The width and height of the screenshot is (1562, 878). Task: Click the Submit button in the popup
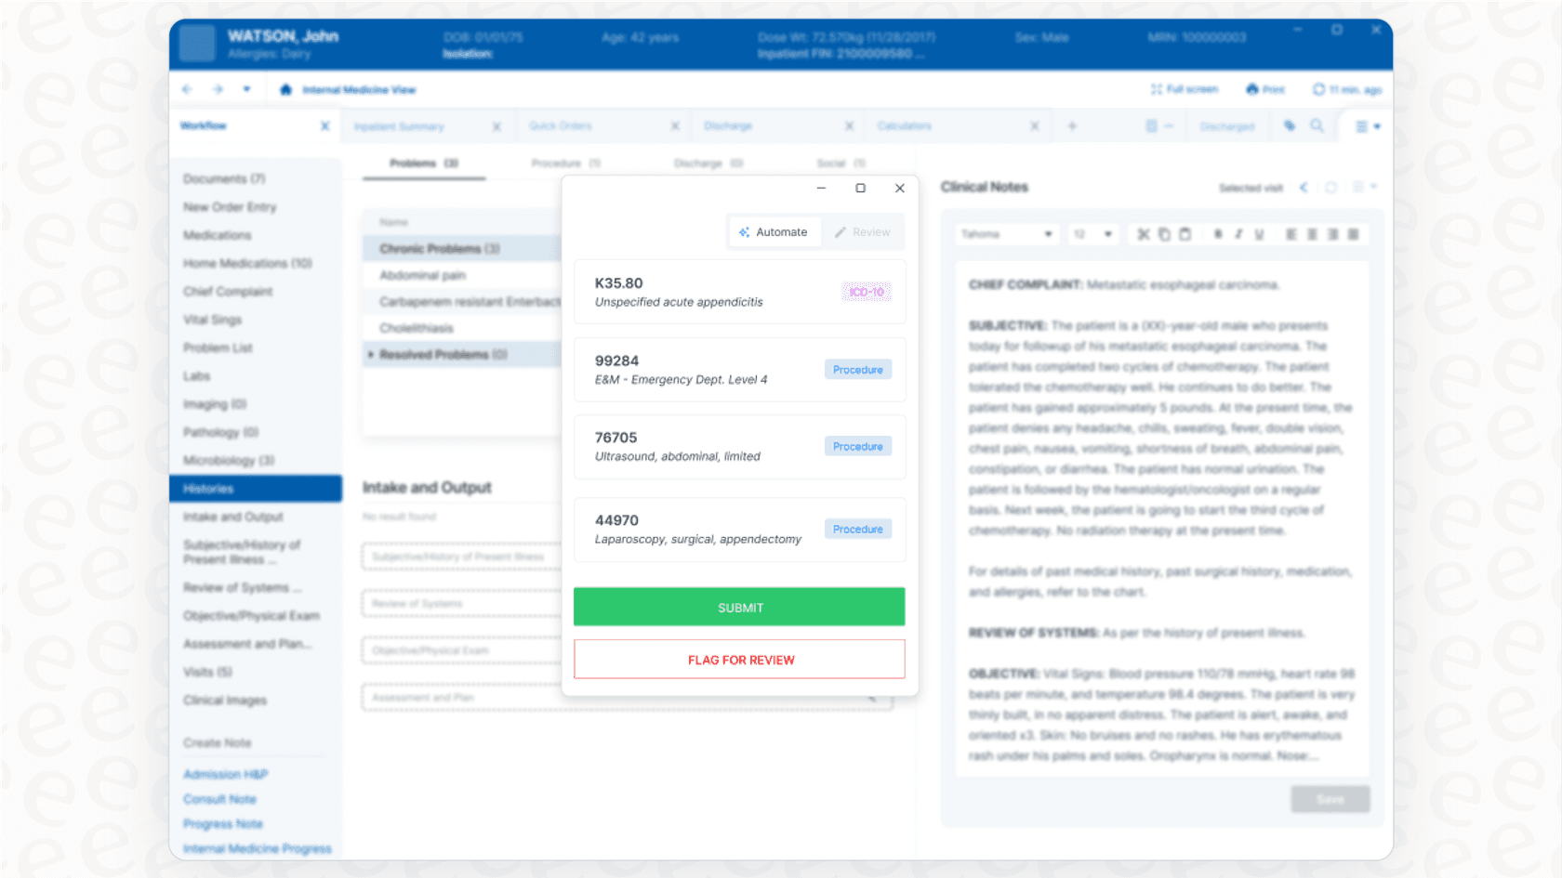pyautogui.click(x=739, y=607)
